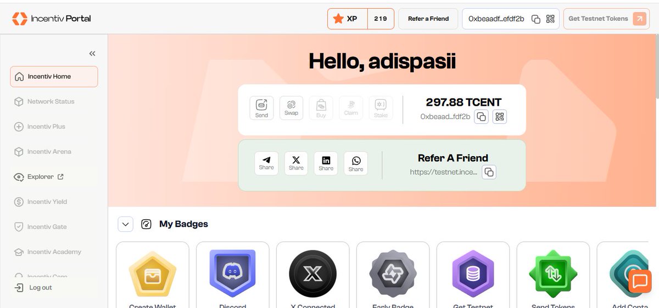Share referral via LinkedIn
Screen dimensions: 659x308
click(x=326, y=163)
